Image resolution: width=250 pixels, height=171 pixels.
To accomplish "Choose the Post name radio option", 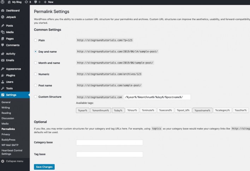I will tap(36, 85).
